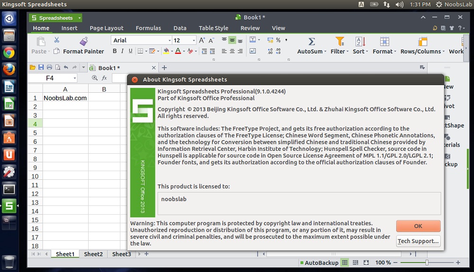Screen dimensions: 474x272
Task: Click the Print icon in quick toolbar
Action: click(x=49, y=67)
